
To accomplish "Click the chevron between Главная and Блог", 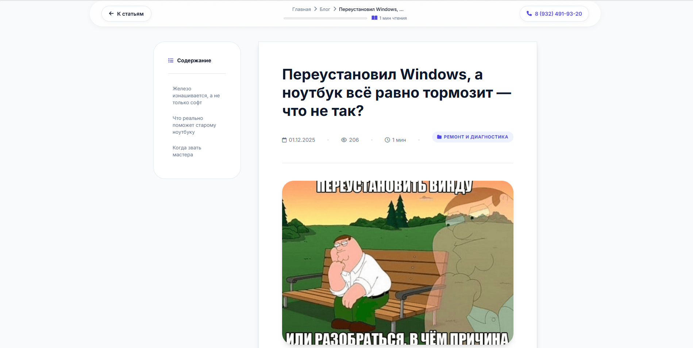I will tap(315, 9).
